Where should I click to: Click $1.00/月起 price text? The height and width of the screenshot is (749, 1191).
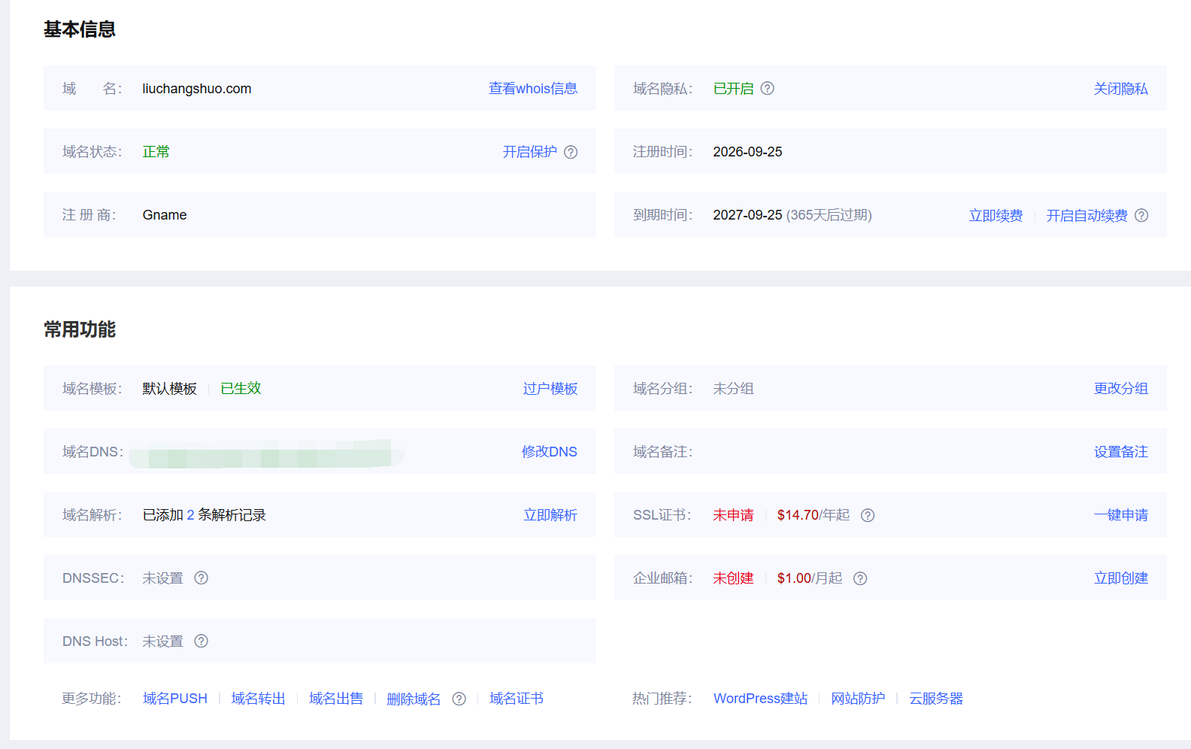click(810, 578)
